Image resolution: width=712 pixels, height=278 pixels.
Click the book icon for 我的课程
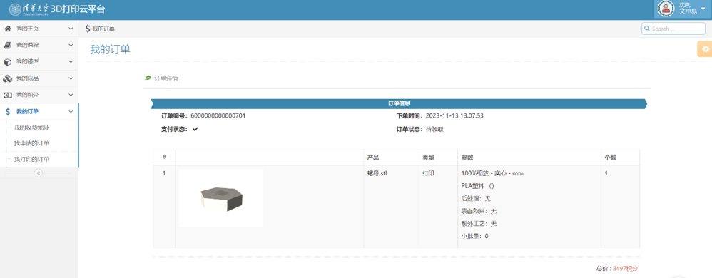point(7,45)
